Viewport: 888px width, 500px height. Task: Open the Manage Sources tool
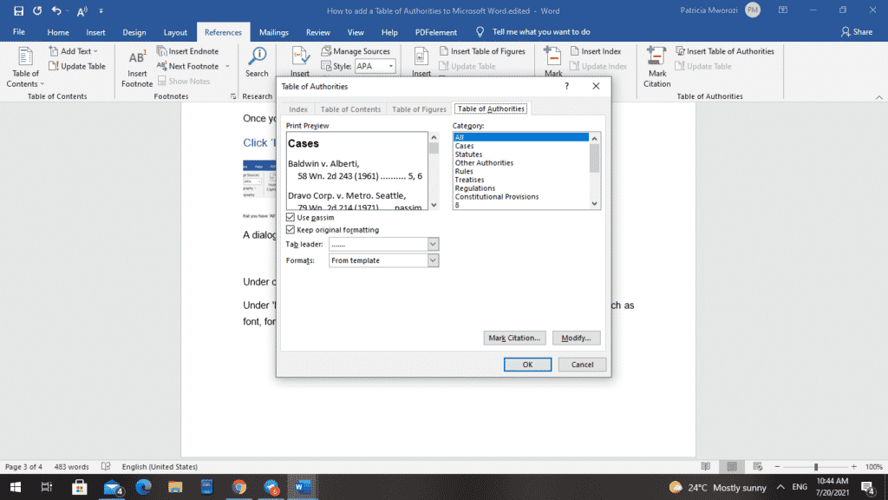356,50
